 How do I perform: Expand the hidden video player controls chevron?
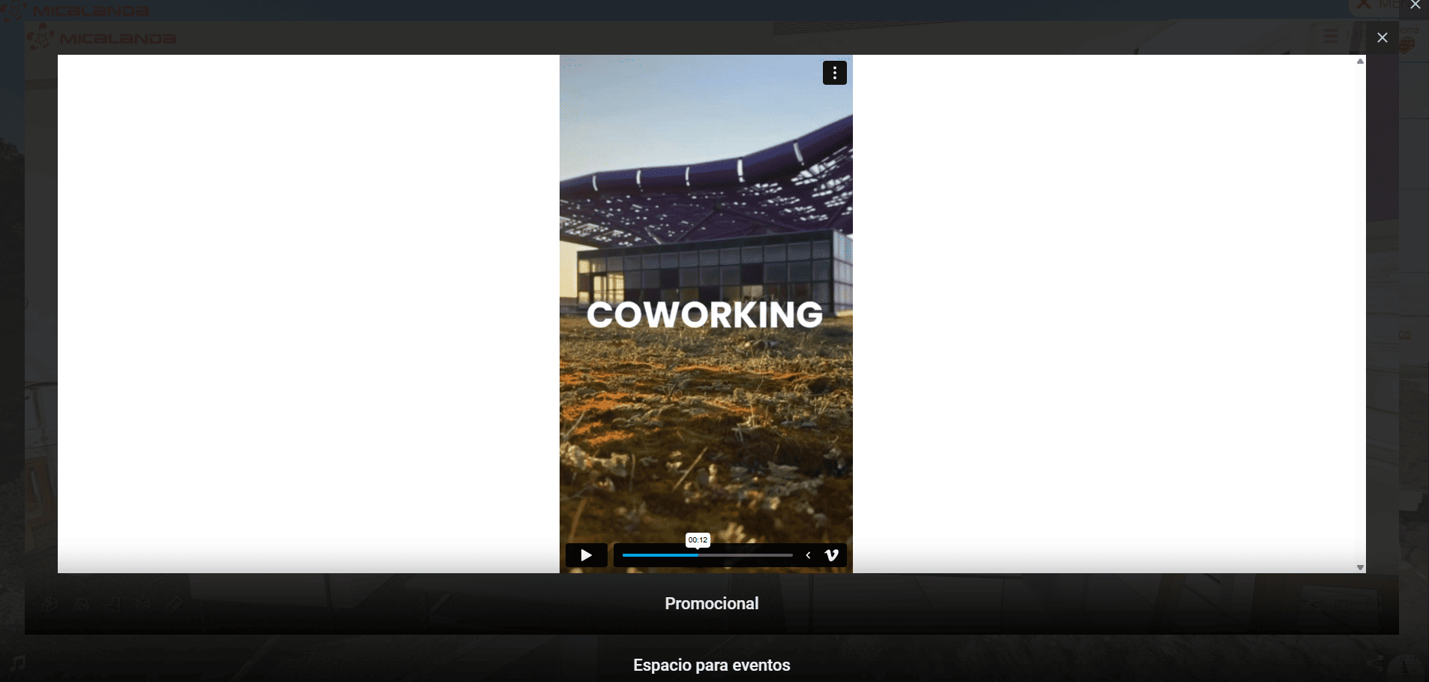pyautogui.click(x=808, y=555)
